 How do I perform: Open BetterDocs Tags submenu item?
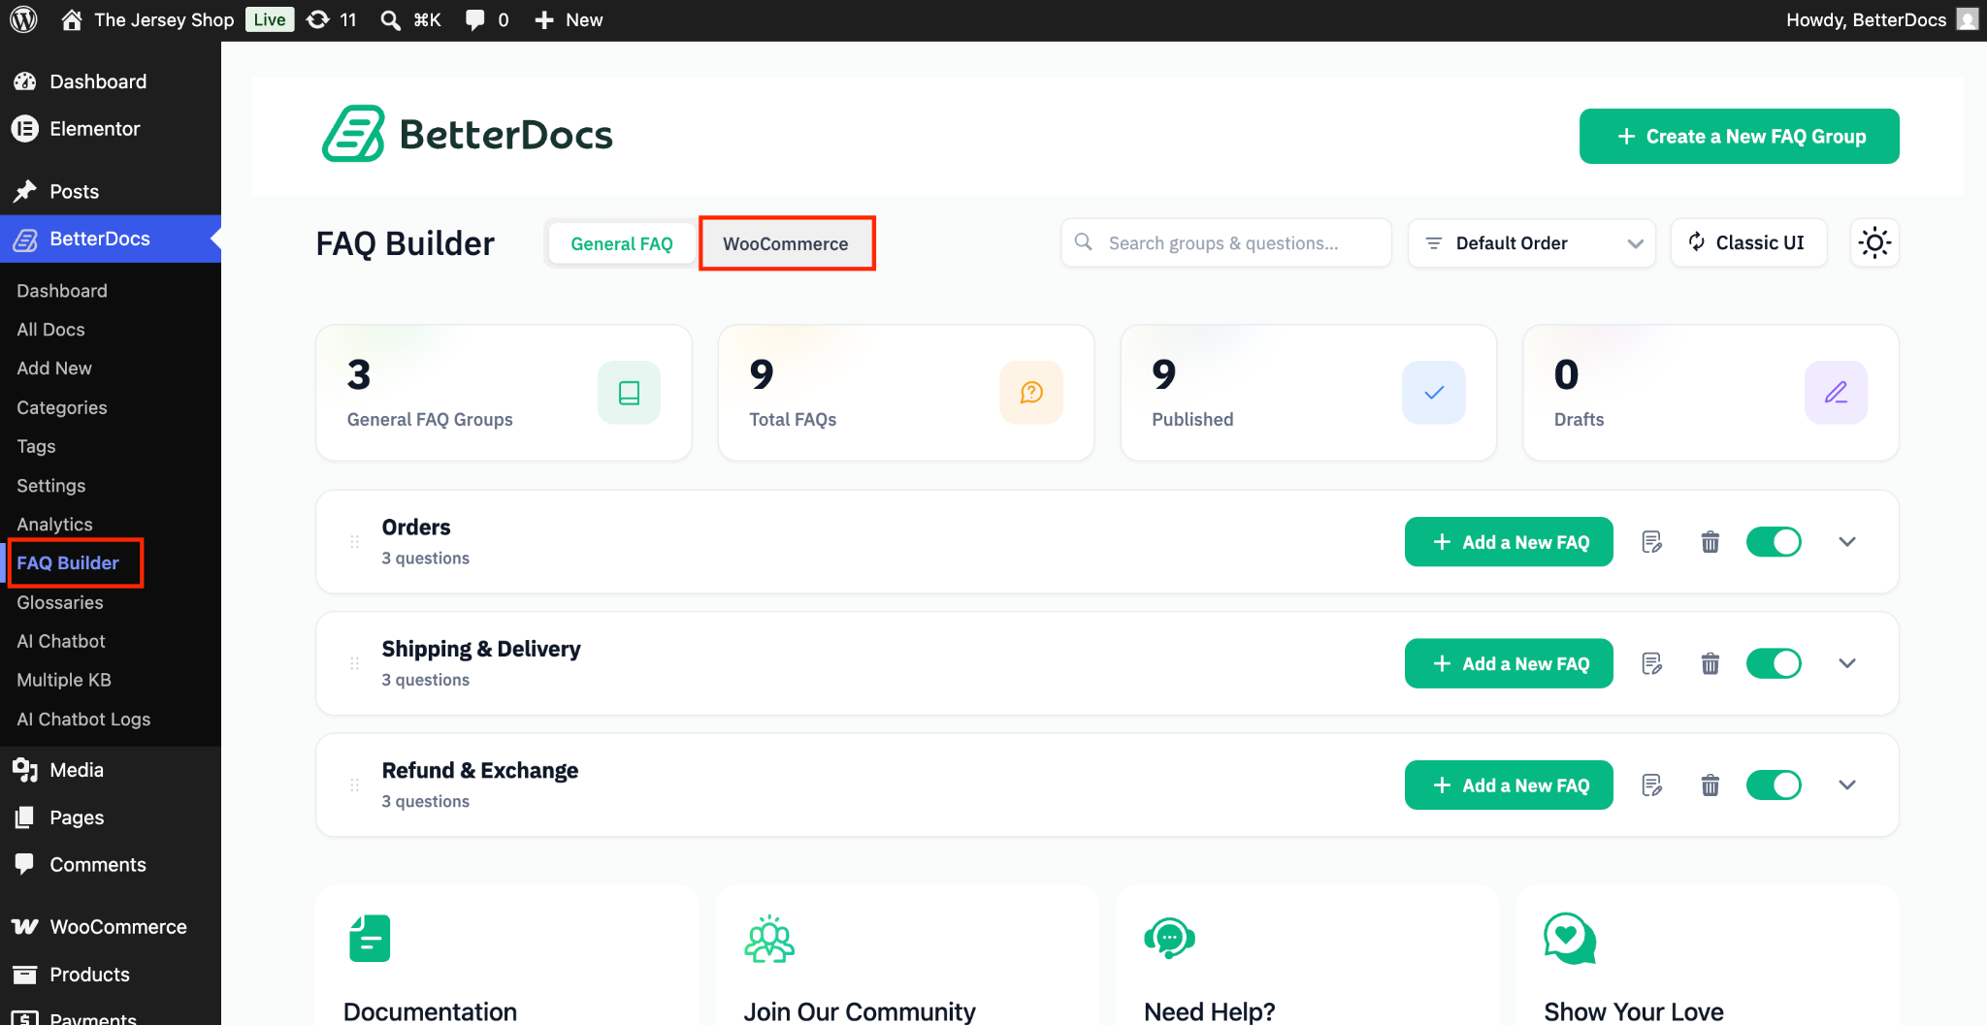click(36, 446)
